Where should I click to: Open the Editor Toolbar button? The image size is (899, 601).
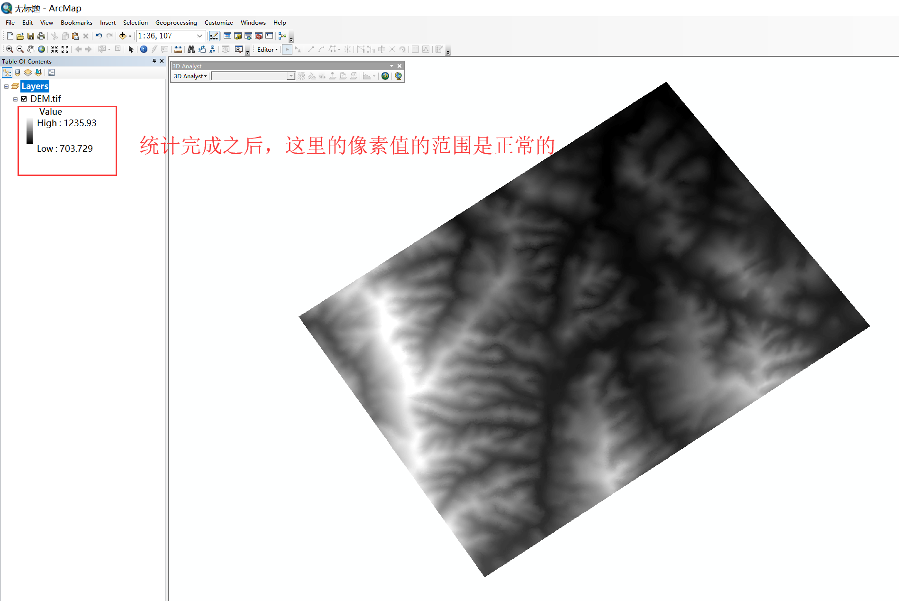click(214, 36)
